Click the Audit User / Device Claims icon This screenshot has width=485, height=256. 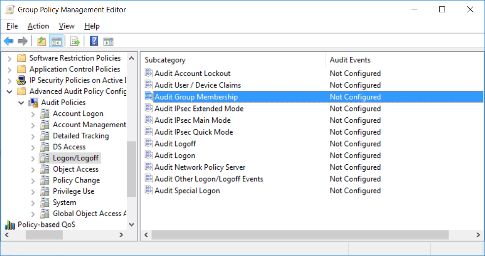pos(149,85)
